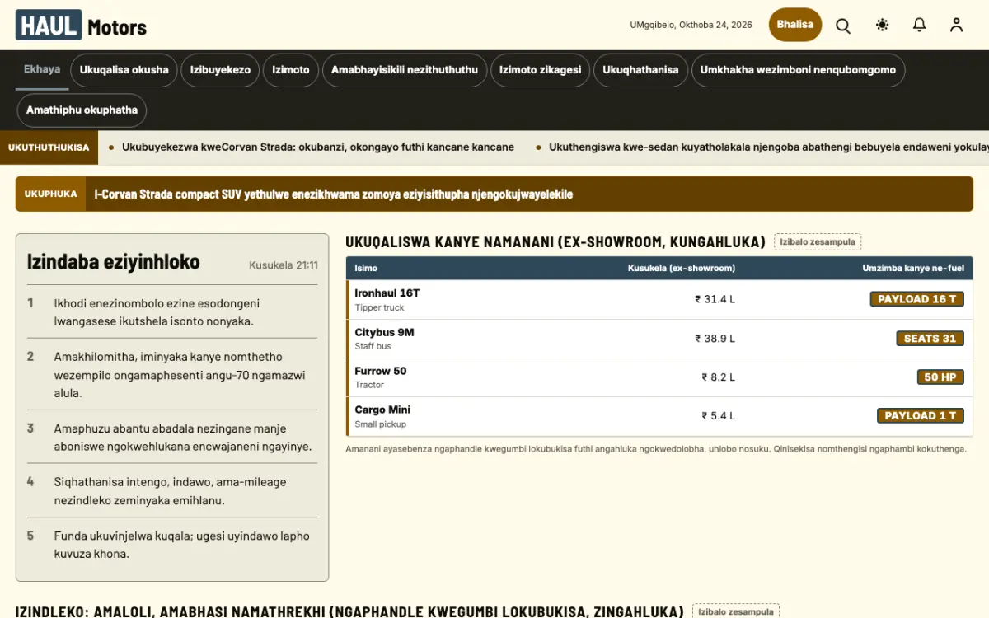Open the search icon in header

click(843, 25)
